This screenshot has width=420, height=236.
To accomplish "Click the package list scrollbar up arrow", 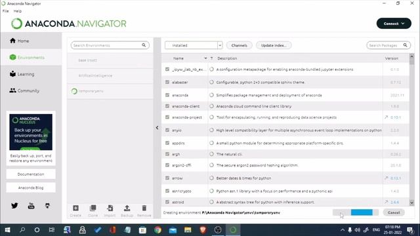I will (411, 56).
